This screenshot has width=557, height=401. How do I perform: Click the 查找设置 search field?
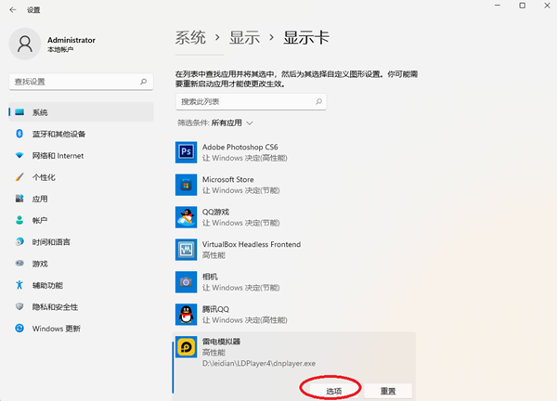click(x=81, y=82)
